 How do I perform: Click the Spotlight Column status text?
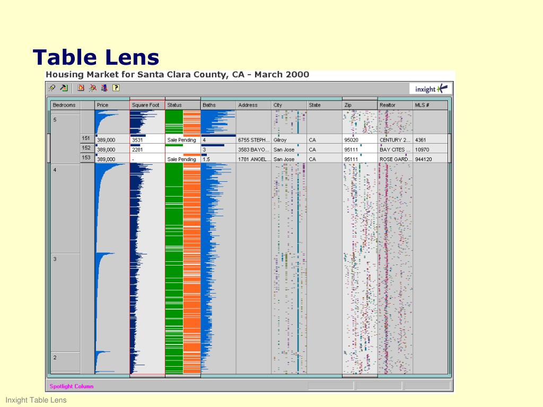tap(72, 386)
